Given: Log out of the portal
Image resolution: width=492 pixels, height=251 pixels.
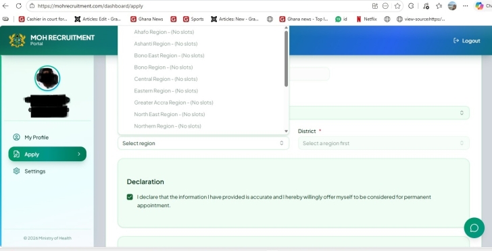Looking at the screenshot, I should click(466, 40).
